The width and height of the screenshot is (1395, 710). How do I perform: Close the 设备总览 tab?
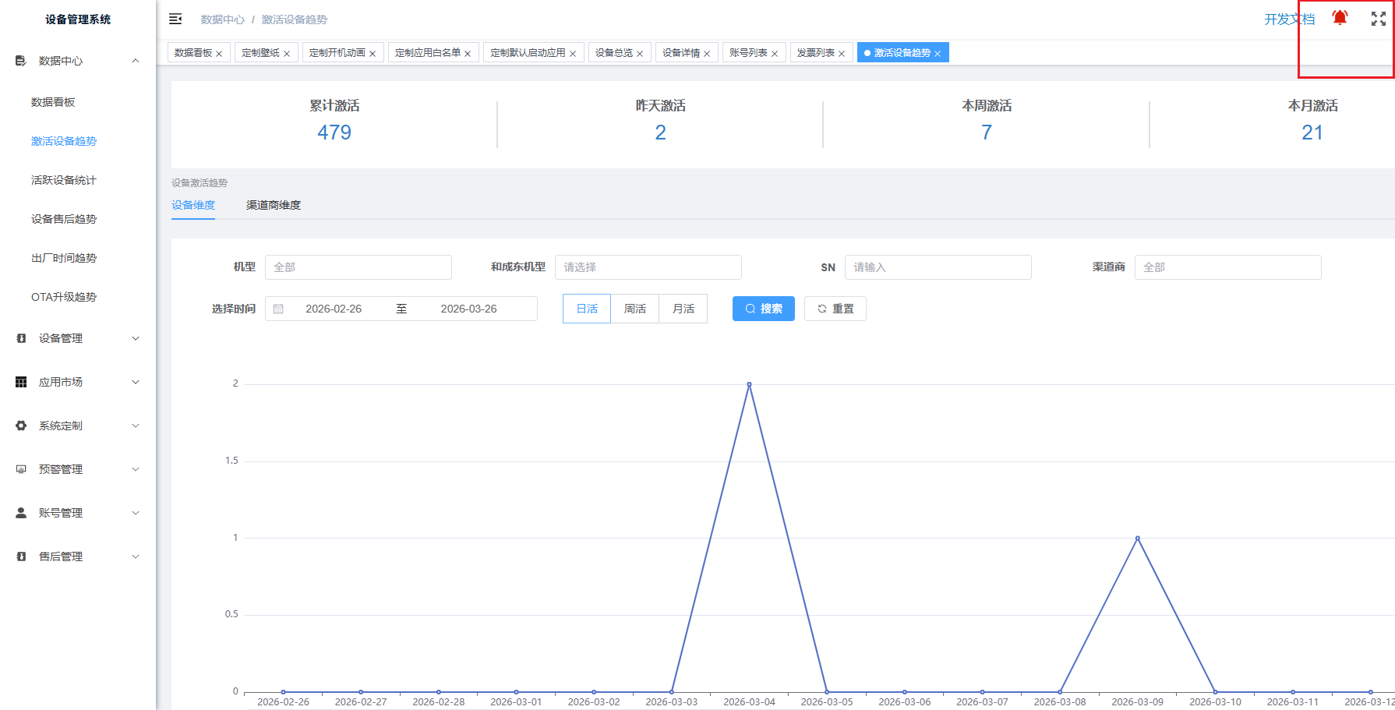[x=640, y=54]
